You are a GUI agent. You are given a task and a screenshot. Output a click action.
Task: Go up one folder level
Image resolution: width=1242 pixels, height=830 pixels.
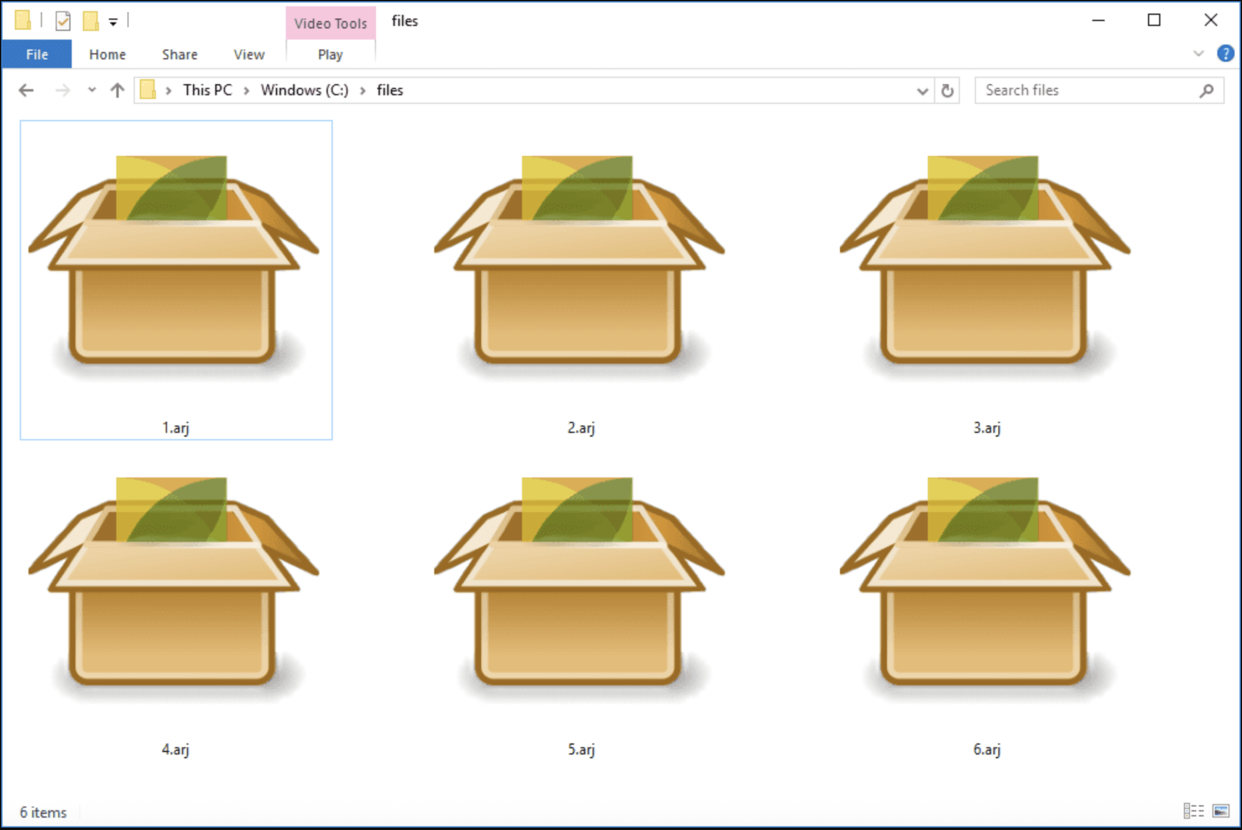coord(117,90)
